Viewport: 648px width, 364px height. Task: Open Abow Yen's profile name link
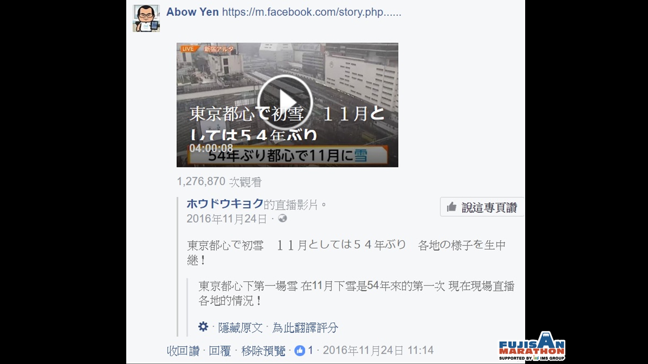tap(192, 12)
